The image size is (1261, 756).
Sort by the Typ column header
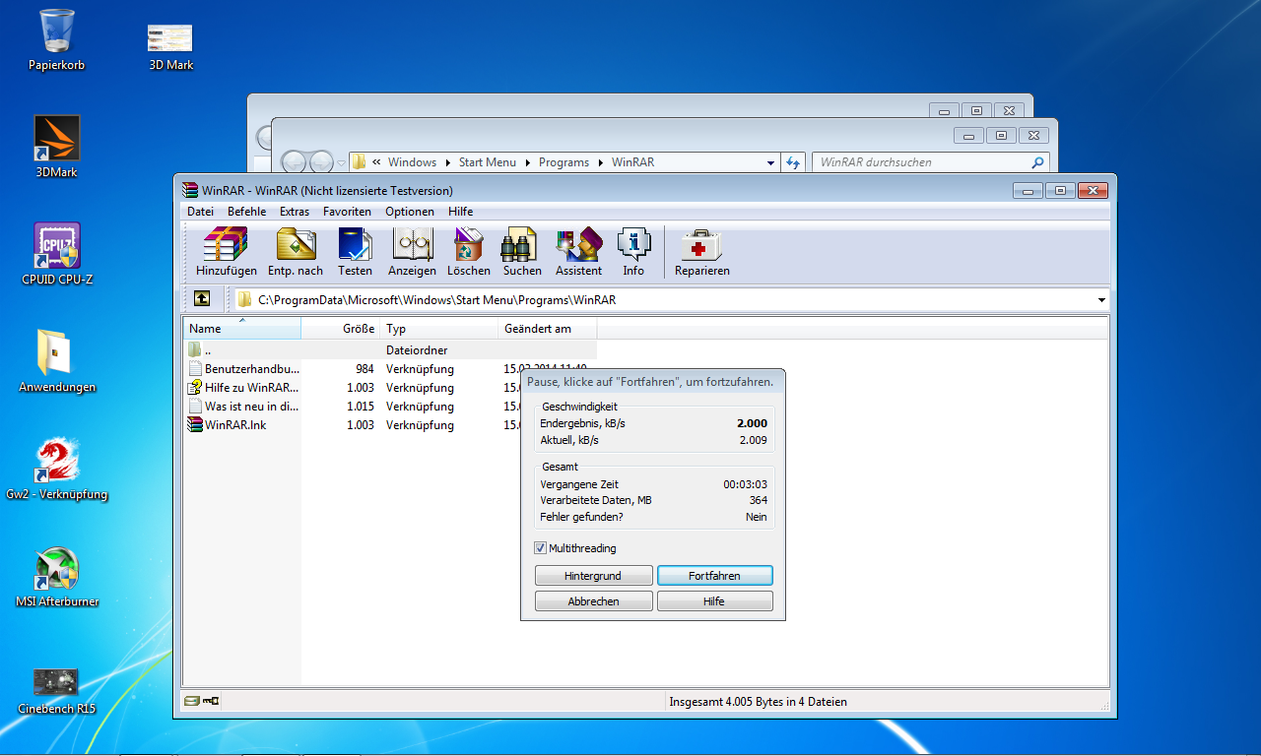click(x=439, y=329)
